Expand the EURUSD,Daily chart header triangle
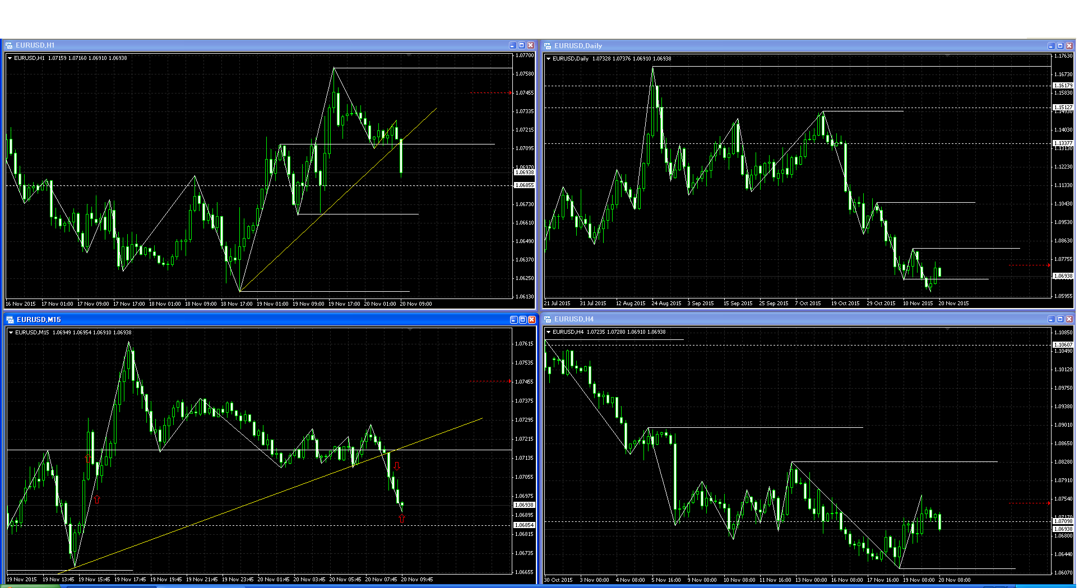The width and height of the screenshot is (1079, 588). point(548,59)
